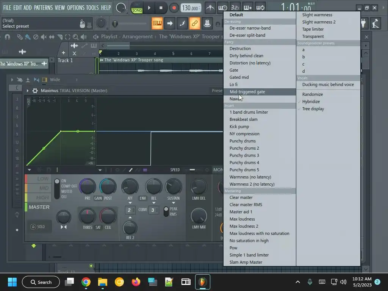This screenshot has width=388, height=291.
Task: Open the OPTIONS menu
Action: click(x=76, y=8)
